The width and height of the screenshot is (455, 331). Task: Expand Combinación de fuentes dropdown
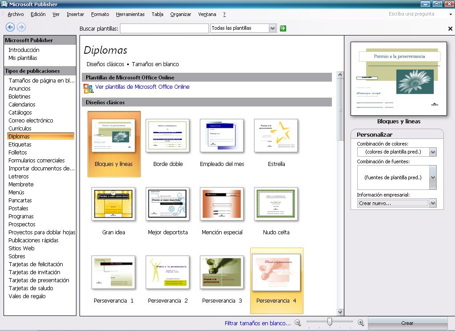point(433,177)
